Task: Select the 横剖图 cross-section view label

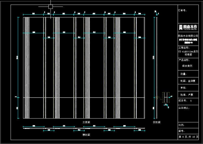Action: point(86,135)
